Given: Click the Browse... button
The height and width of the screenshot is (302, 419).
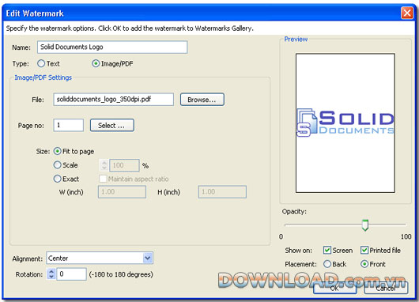Looking at the screenshot, I should 202,100.
